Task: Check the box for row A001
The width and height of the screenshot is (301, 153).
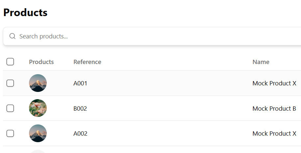Action: [10, 83]
